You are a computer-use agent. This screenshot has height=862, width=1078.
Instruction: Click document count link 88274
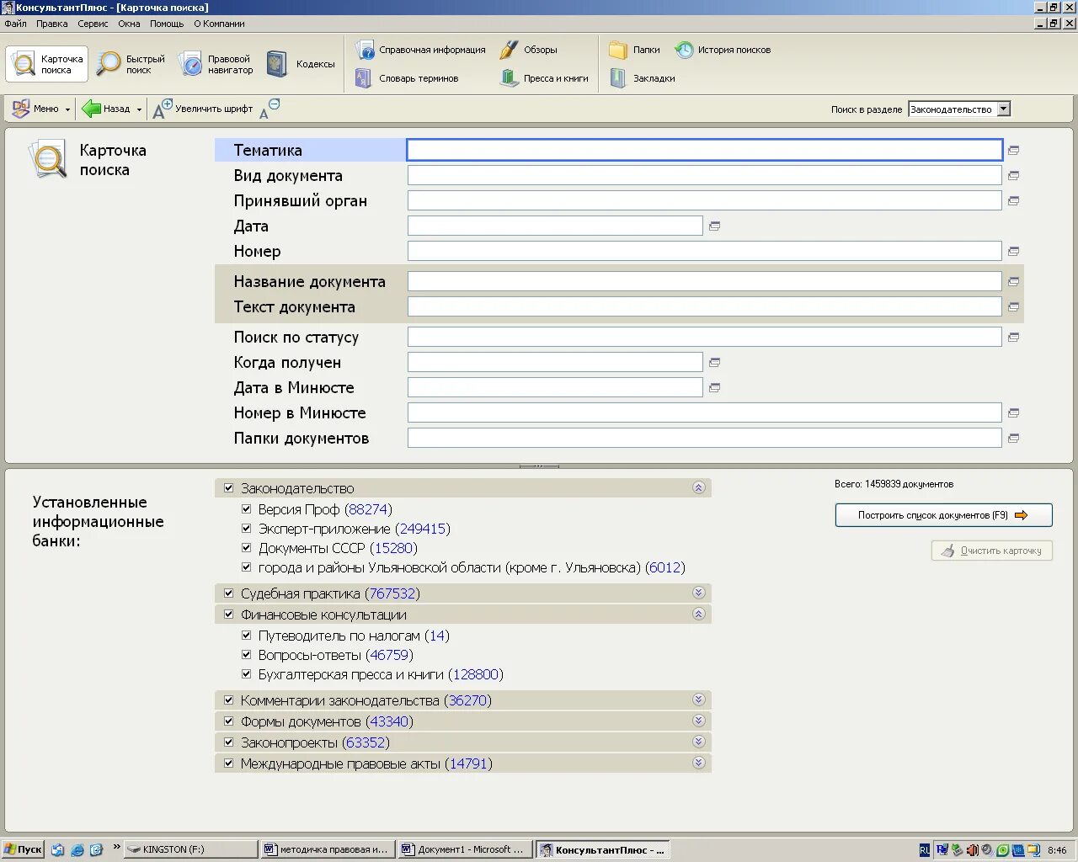(368, 509)
